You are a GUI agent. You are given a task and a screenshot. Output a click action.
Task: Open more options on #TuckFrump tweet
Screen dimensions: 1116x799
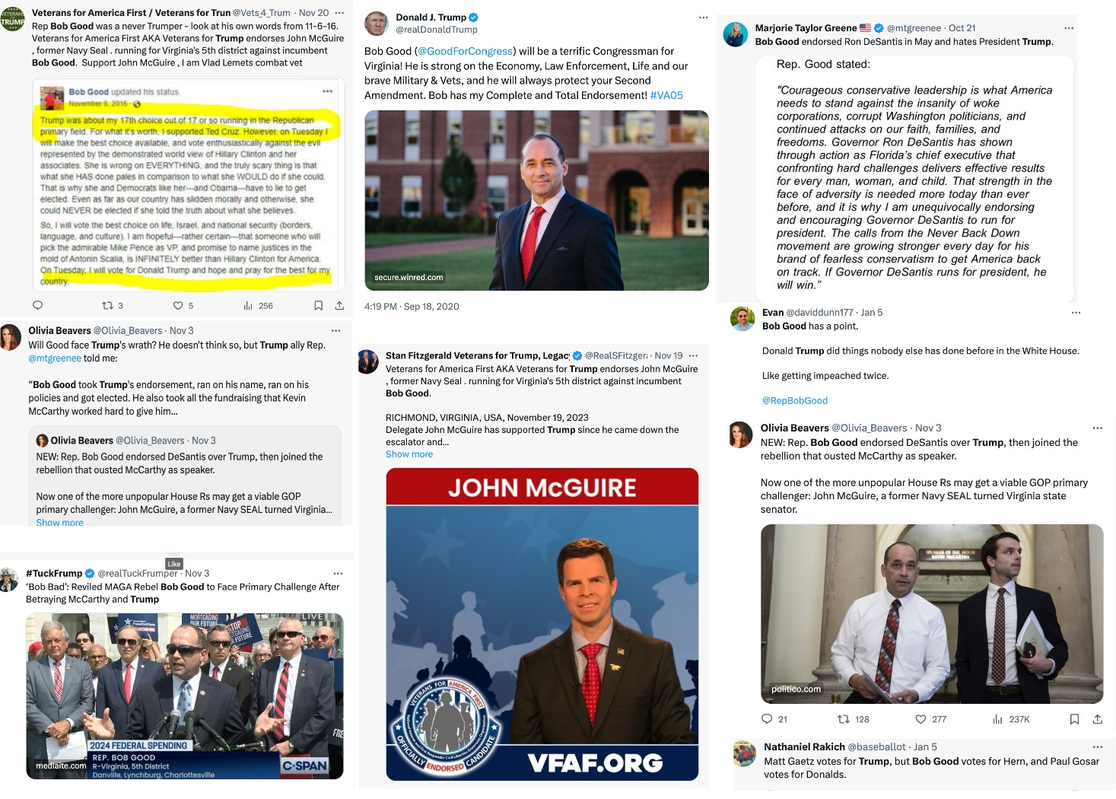[338, 574]
